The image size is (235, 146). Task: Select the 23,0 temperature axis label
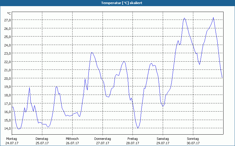pos(7,53)
